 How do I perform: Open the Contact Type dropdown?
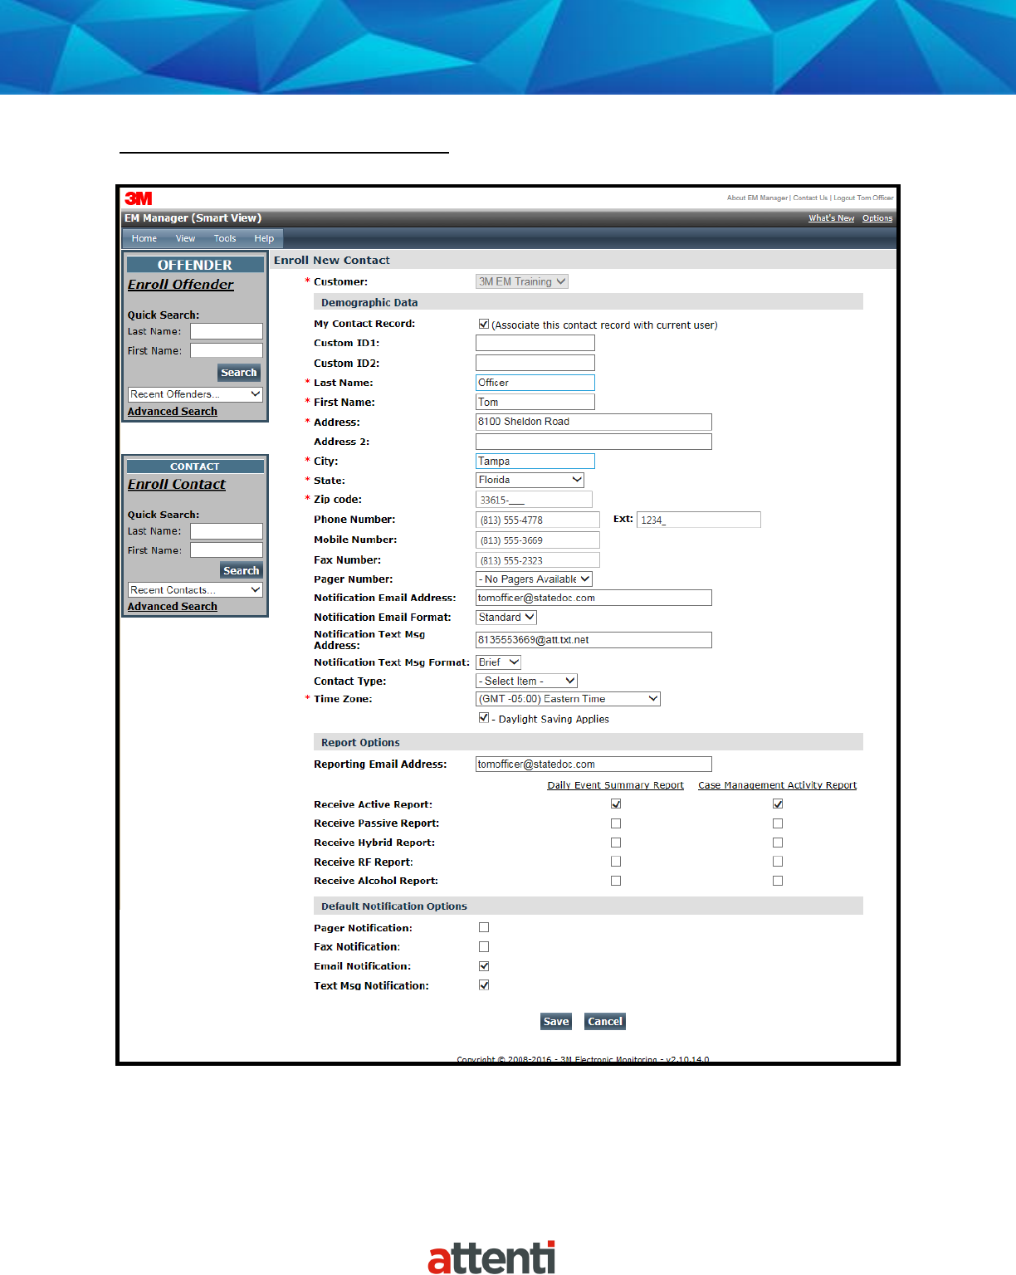(526, 681)
